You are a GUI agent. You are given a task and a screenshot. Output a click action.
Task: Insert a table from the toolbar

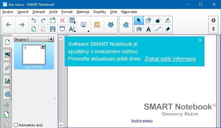[72, 20]
